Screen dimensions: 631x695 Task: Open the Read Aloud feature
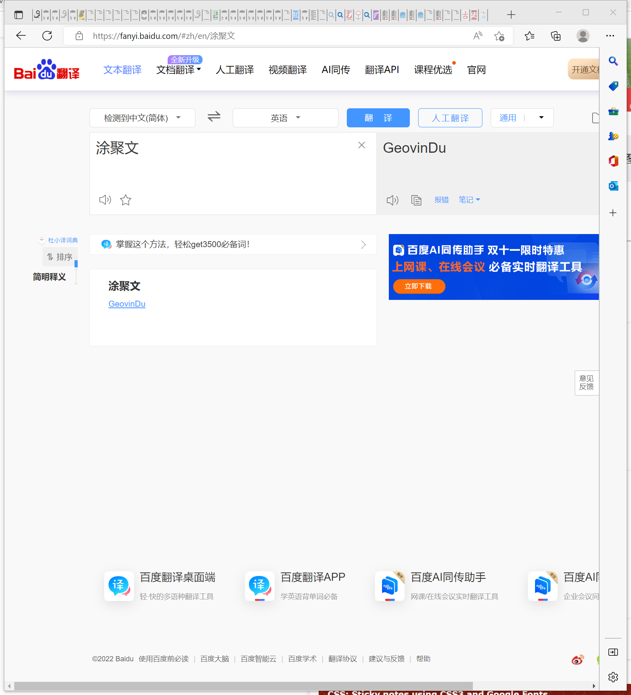[x=478, y=36]
